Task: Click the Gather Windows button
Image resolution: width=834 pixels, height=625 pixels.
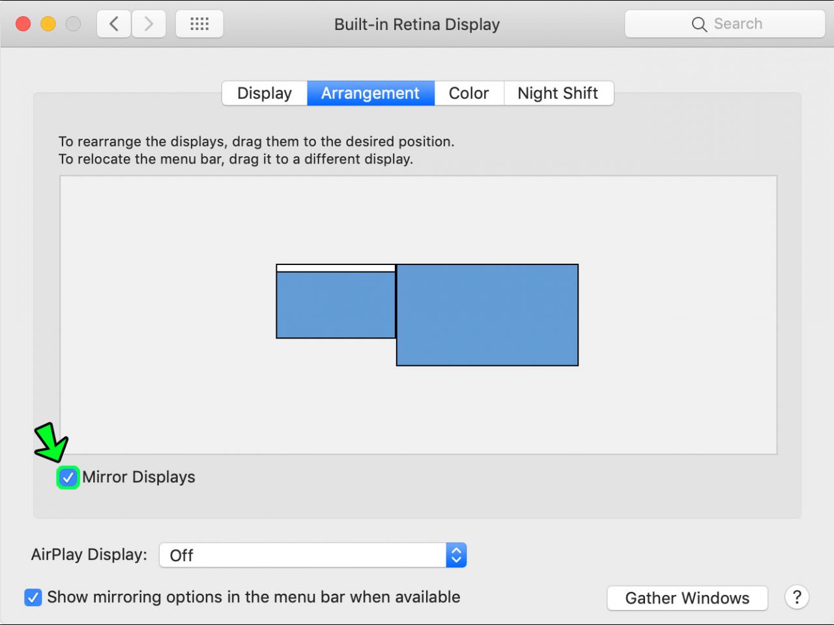Action: pyautogui.click(x=687, y=598)
